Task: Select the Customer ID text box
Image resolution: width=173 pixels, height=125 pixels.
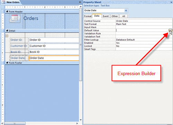Action: [54, 46]
